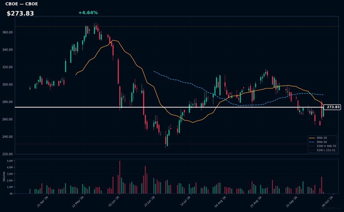Click the 0K volume axis label

[11, 194]
